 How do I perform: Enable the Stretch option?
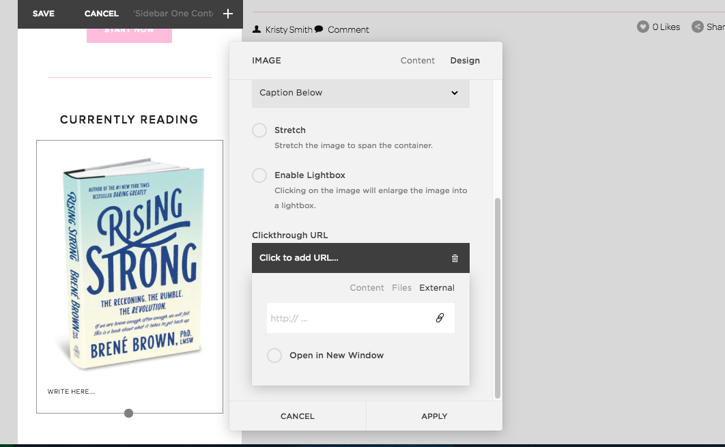tap(259, 130)
